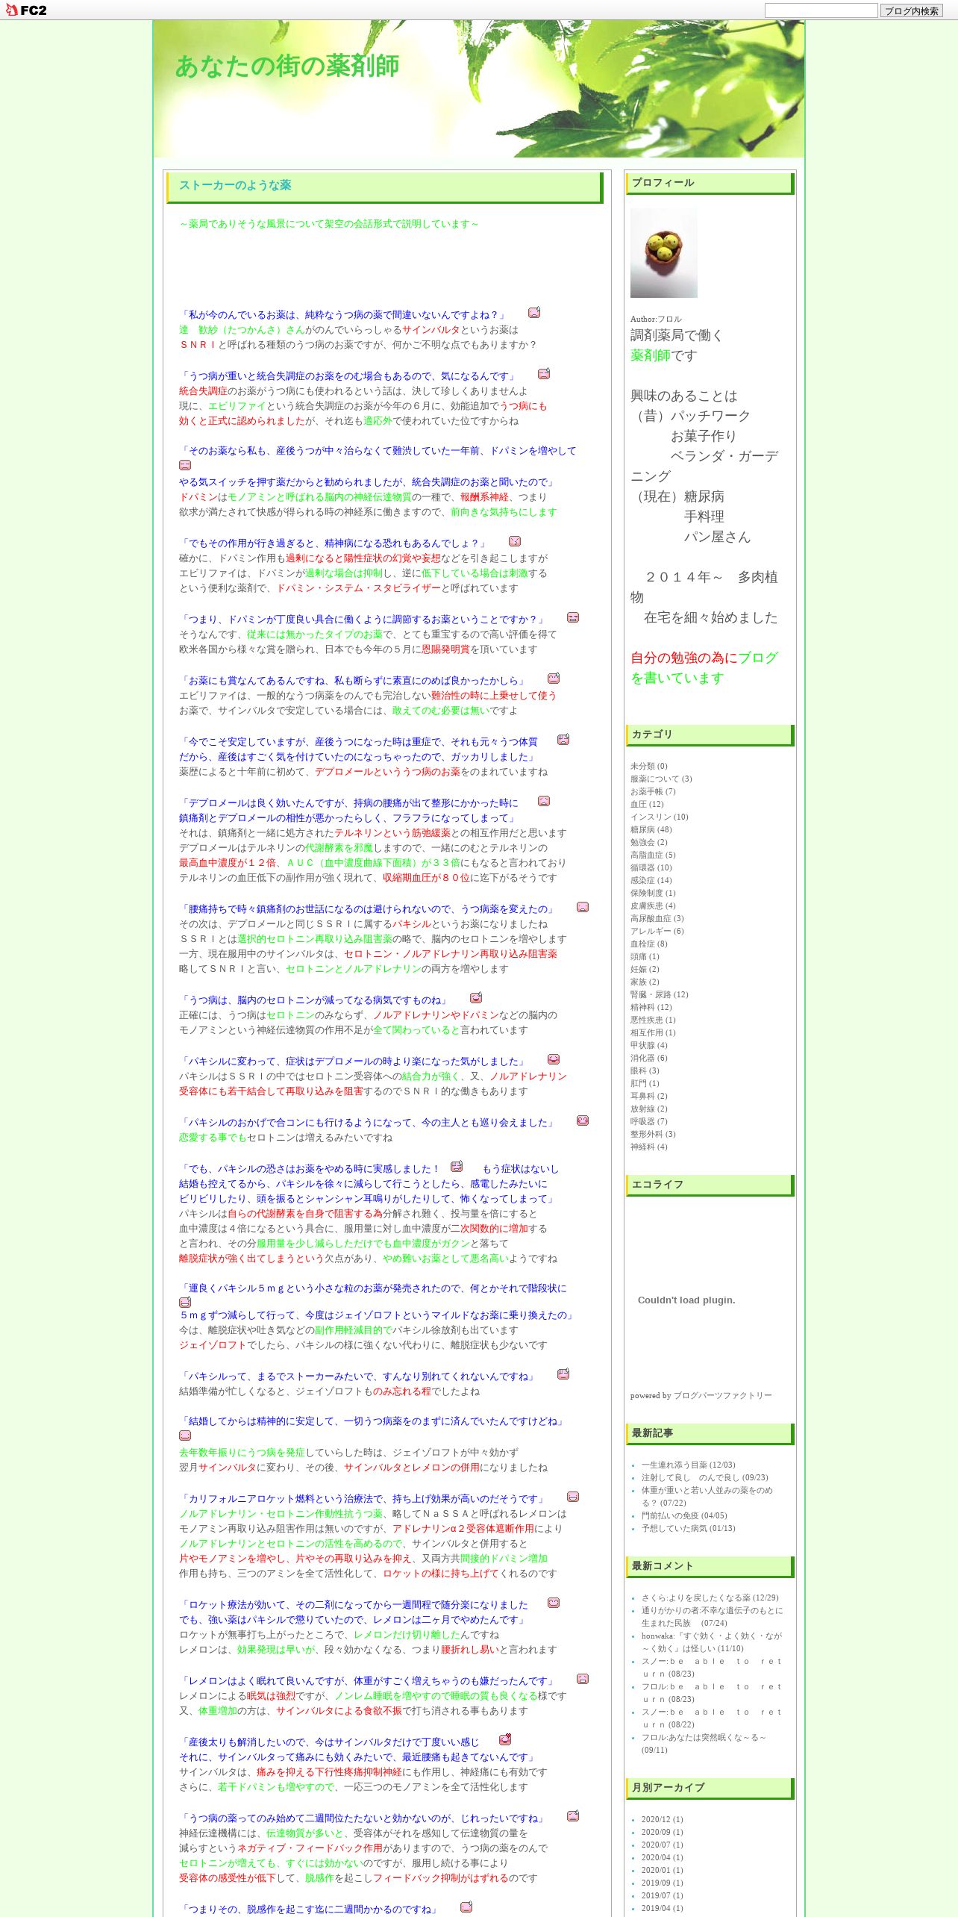The width and height of the screenshot is (958, 1917).
Task: Open the blog title あなたの街の薬剤師
Action: (287, 66)
